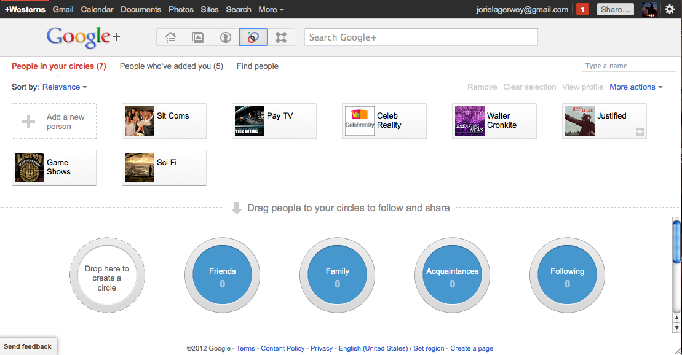This screenshot has height=355, width=682.
Task: Open +Westerns in the top bar
Action: point(25,9)
